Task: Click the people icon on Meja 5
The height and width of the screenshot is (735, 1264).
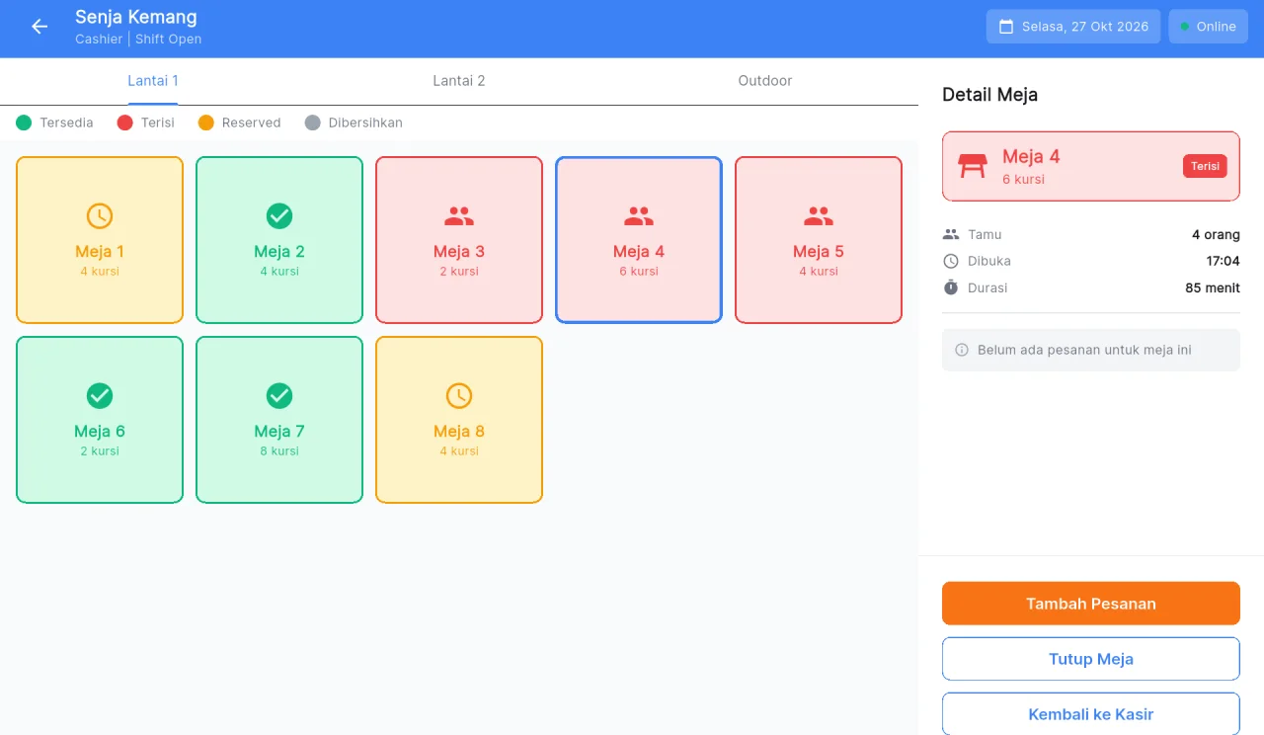Action: tap(819, 216)
